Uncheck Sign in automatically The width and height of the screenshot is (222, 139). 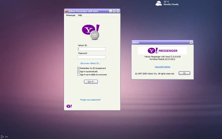point(78,71)
